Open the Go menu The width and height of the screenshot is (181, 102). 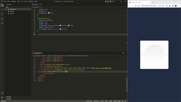tap(22, 1)
